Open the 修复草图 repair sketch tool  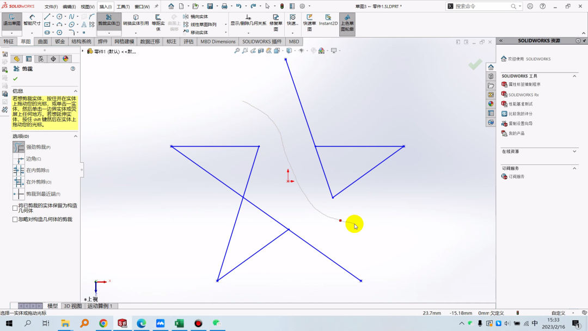(276, 21)
